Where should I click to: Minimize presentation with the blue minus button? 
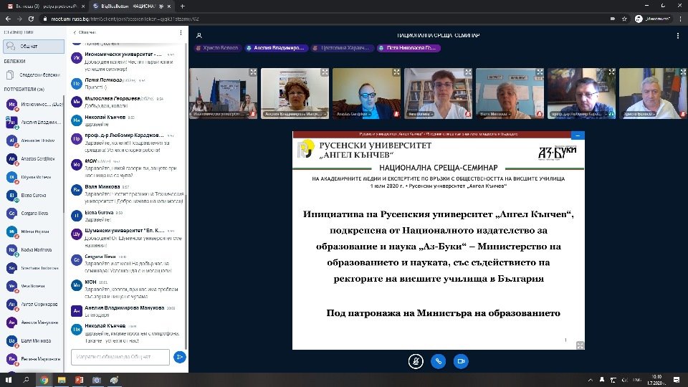[x=578, y=135]
